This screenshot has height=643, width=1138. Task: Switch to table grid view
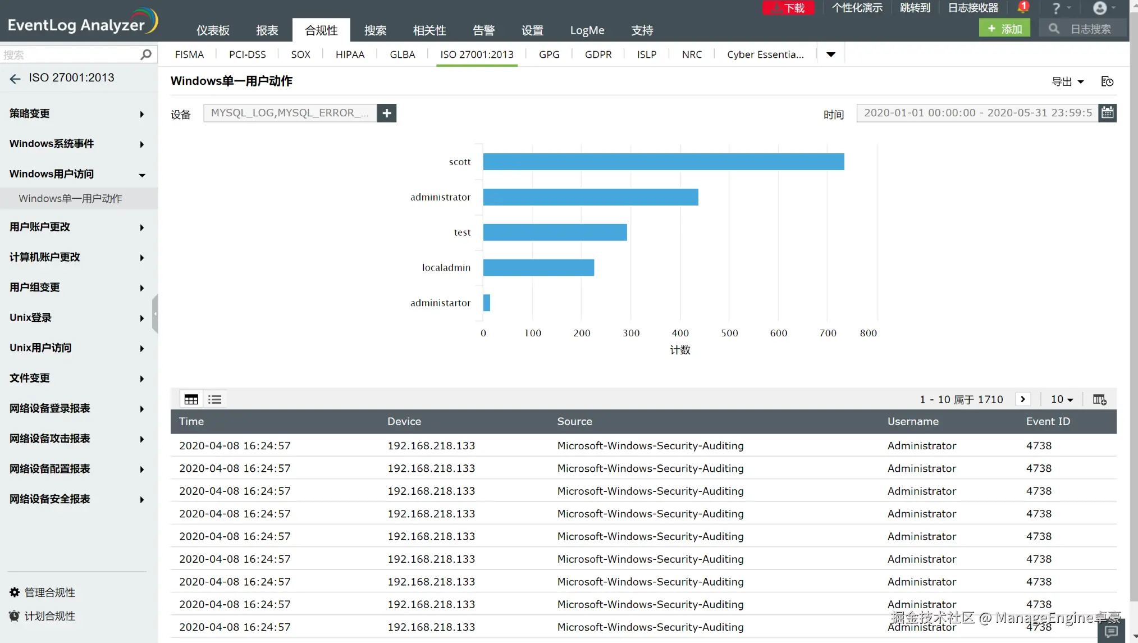pyautogui.click(x=191, y=399)
